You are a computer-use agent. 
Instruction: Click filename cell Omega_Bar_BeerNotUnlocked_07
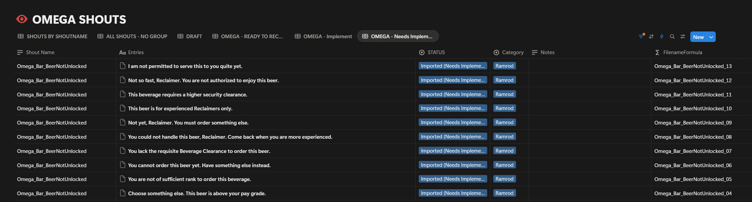pyautogui.click(x=701, y=151)
